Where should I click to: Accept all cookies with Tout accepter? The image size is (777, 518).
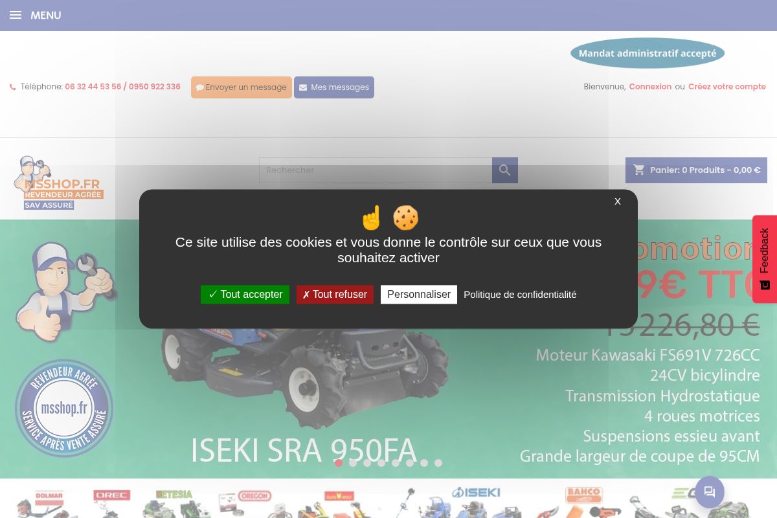click(245, 295)
